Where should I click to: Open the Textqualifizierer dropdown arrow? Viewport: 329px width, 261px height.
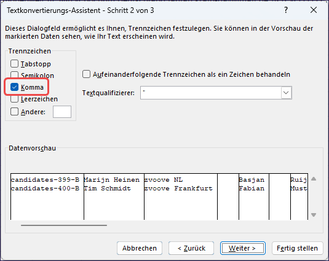(x=286, y=93)
